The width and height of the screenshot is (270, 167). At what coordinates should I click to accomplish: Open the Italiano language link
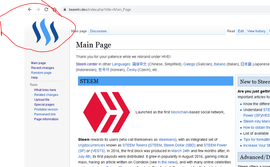tap(219, 64)
